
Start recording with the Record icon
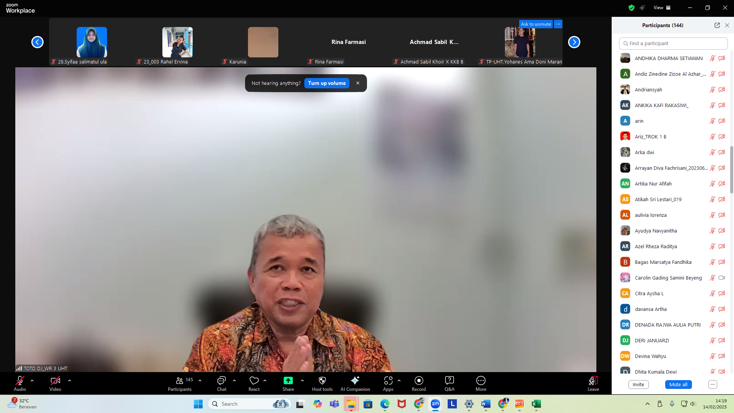tap(419, 380)
